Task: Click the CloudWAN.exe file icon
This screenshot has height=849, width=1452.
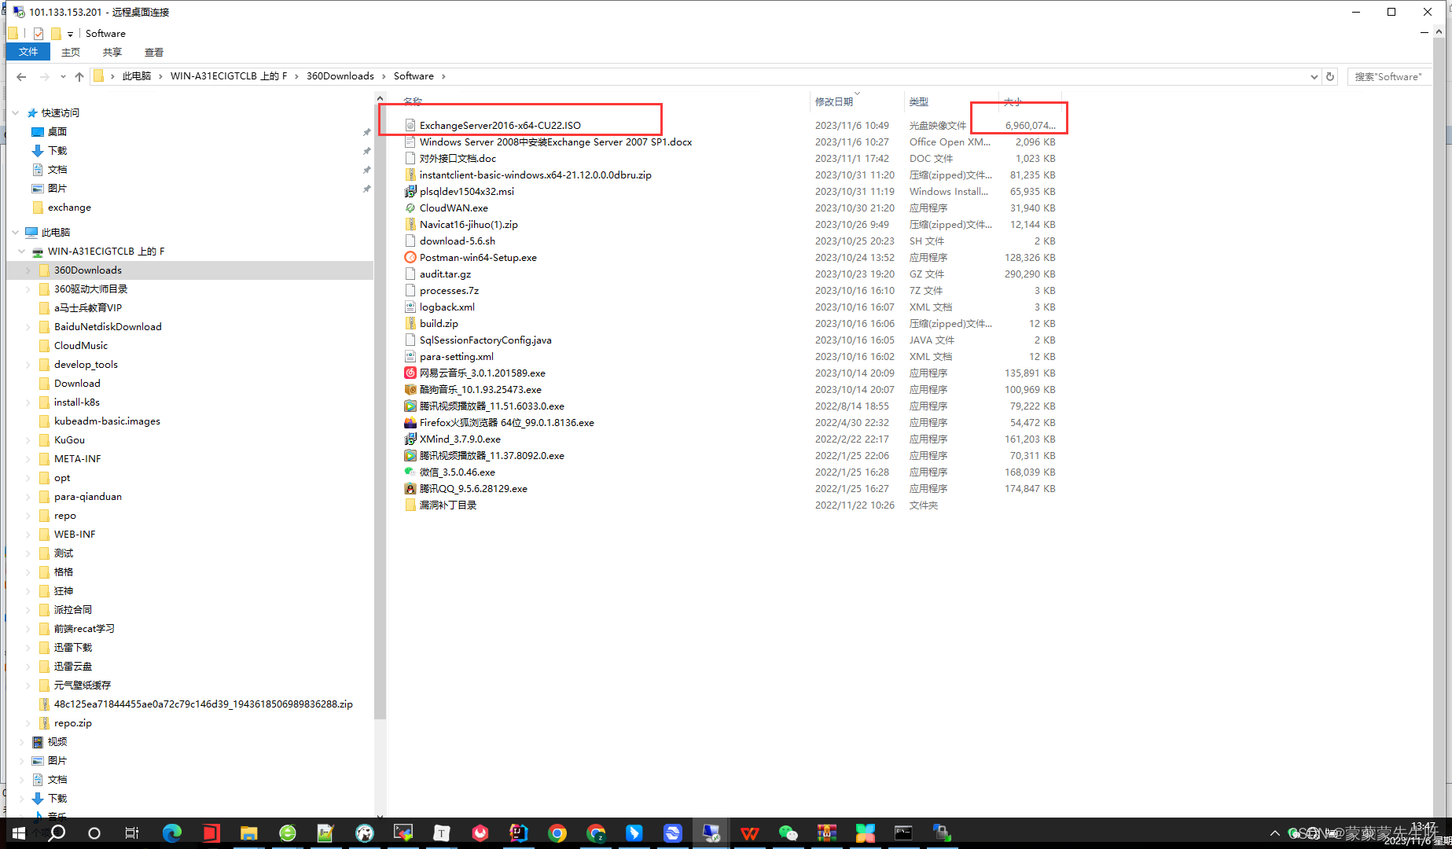Action: [x=410, y=208]
